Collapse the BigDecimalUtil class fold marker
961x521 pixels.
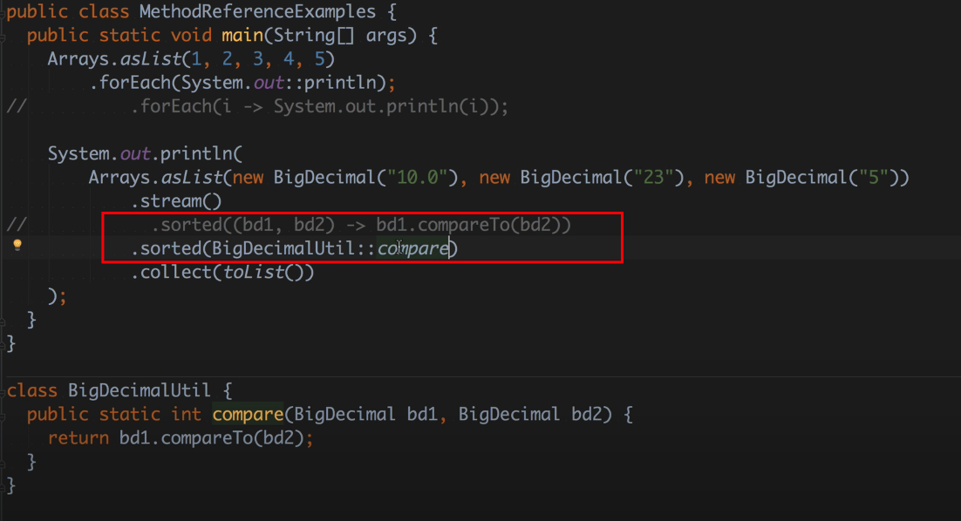click(3, 392)
